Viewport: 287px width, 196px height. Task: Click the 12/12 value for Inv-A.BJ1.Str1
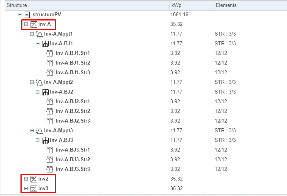tap(221, 53)
